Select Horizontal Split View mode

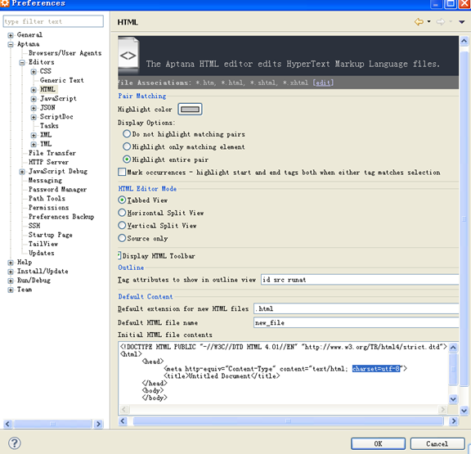[122, 213]
